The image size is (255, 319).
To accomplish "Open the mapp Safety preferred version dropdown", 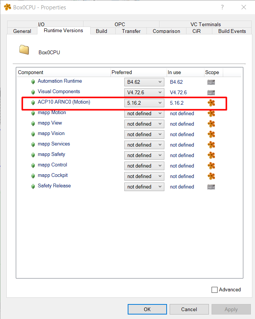I will [144, 156].
